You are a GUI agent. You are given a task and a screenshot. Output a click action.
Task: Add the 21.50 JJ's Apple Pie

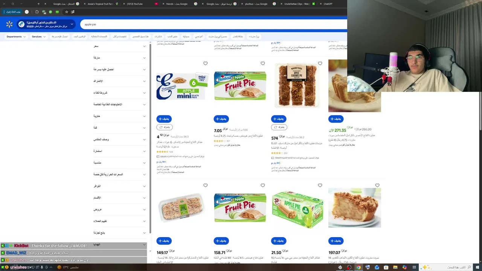tap(279, 241)
